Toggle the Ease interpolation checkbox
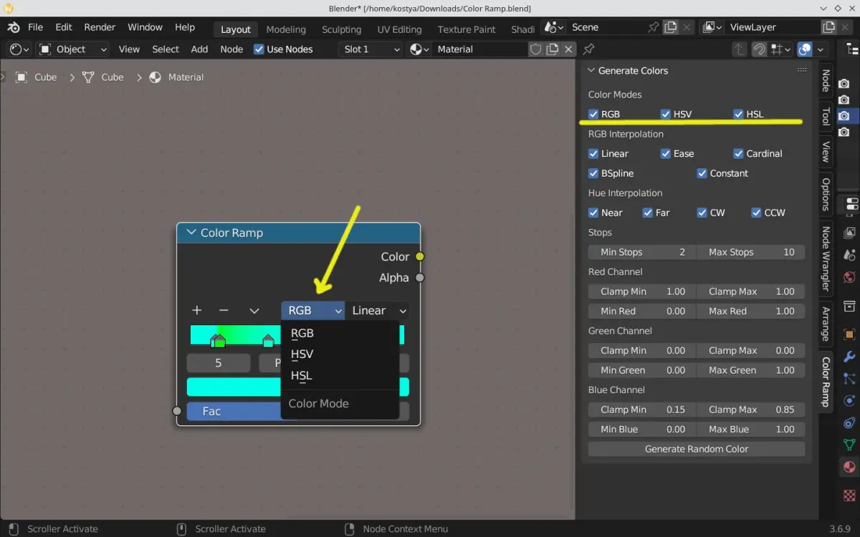 tap(666, 153)
